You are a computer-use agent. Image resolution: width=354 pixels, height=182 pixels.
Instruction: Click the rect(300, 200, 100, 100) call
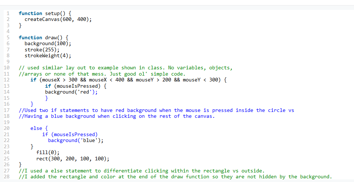click(73, 159)
